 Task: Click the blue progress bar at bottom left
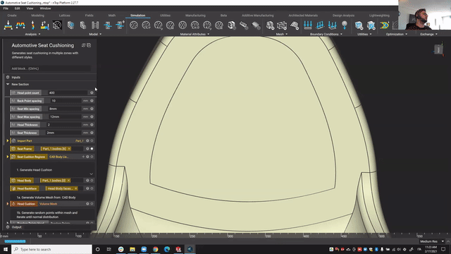pos(15,241)
